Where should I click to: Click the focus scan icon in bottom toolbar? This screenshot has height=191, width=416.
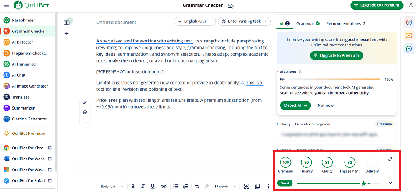point(247,187)
